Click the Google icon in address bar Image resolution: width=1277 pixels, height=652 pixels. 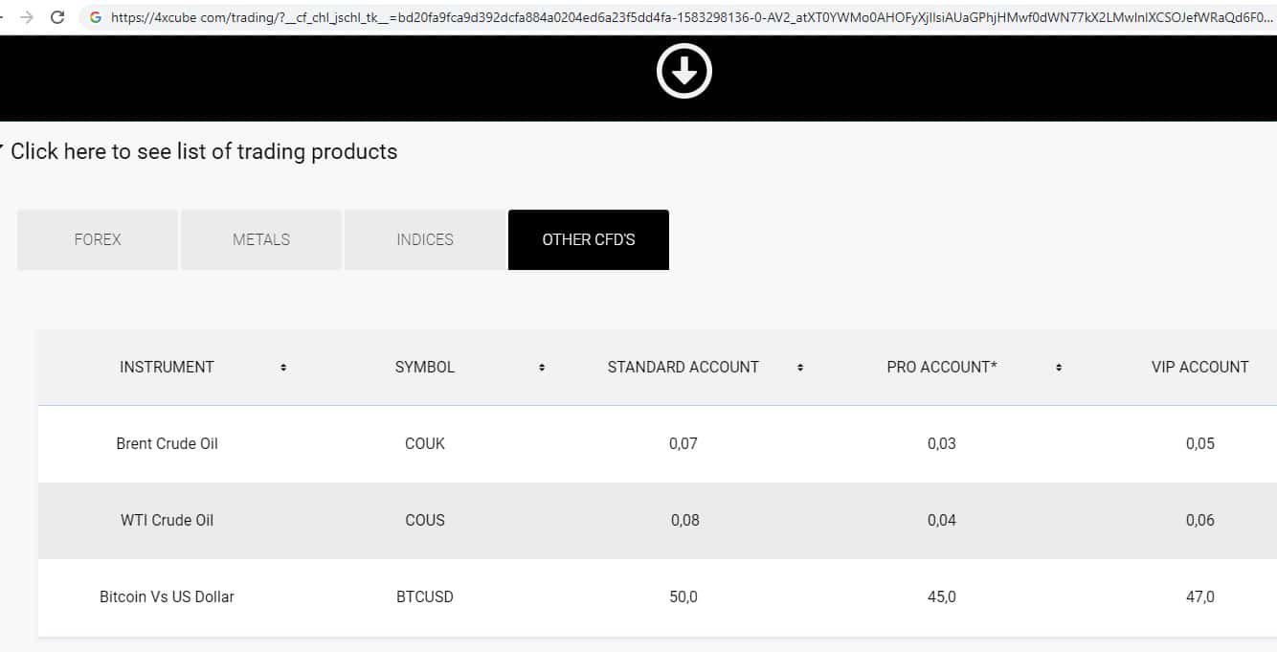[96, 17]
